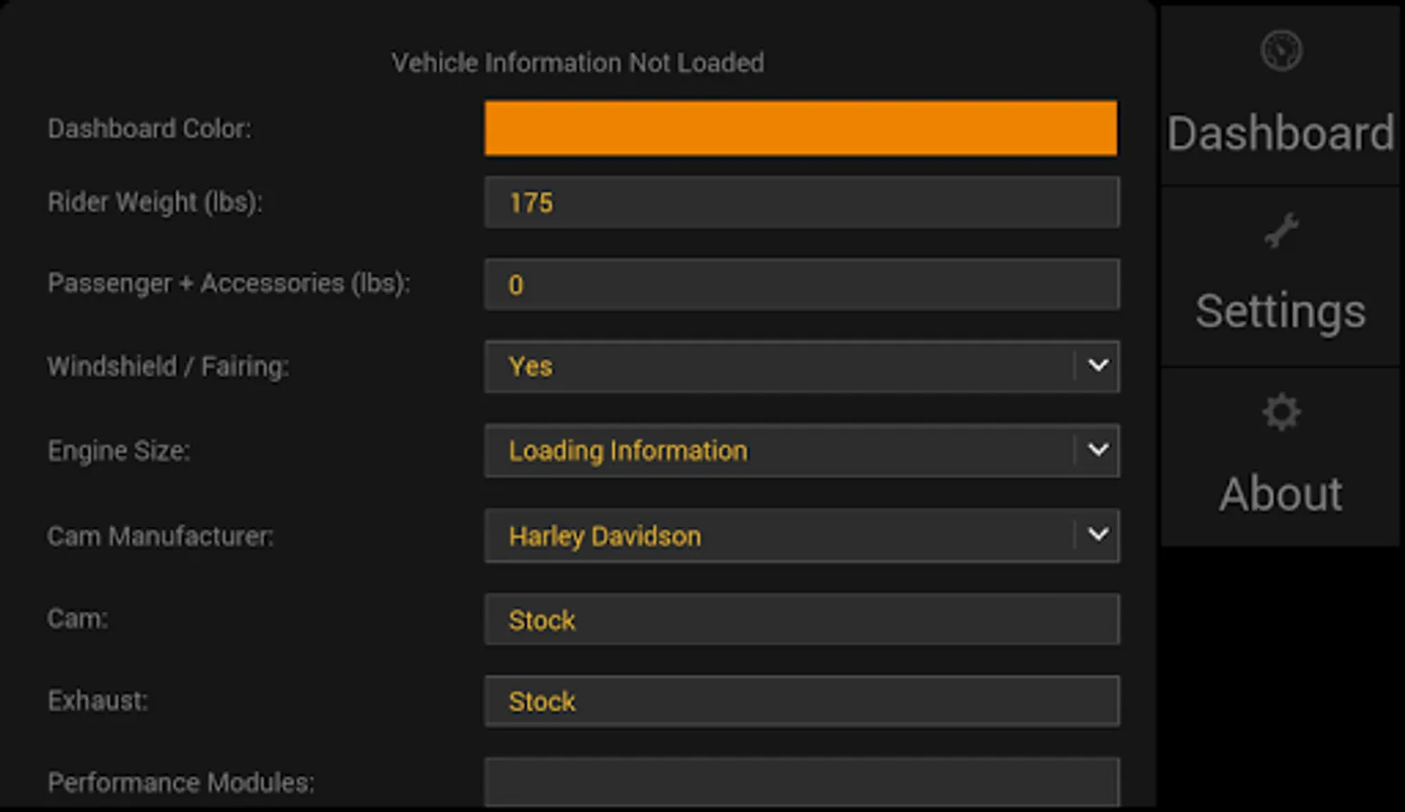Click the Windshield / Fairing chevron arrow
The width and height of the screenshot is (1405, 812).
pyautogui.click(x=1097, y=365)
